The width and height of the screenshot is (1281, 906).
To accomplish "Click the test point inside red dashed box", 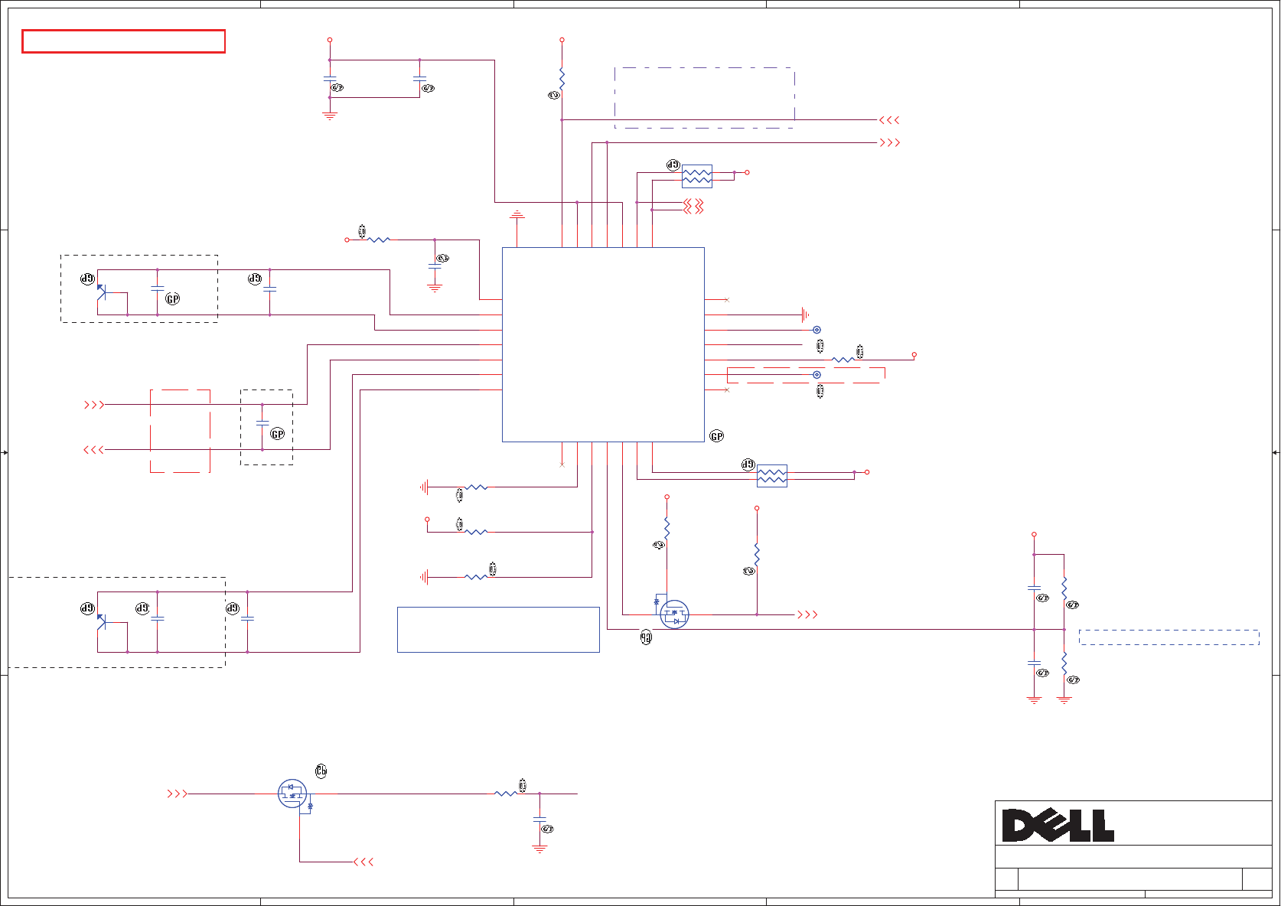I will coord(817,375).
